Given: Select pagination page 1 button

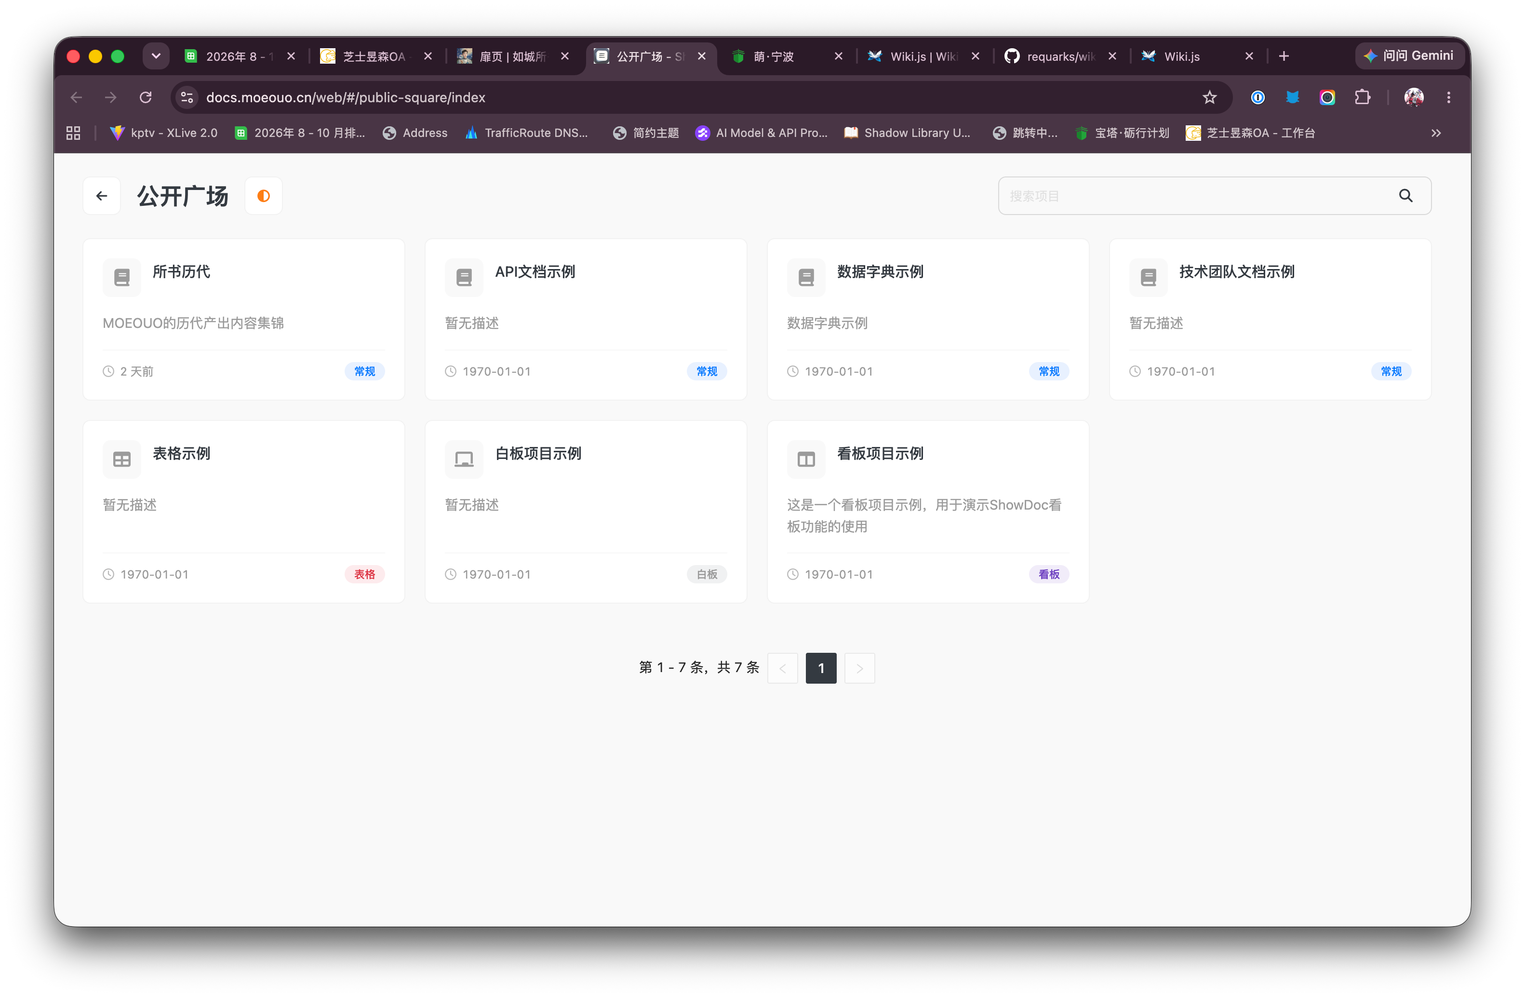Looking at the screenshot, I should coord(821,668).
